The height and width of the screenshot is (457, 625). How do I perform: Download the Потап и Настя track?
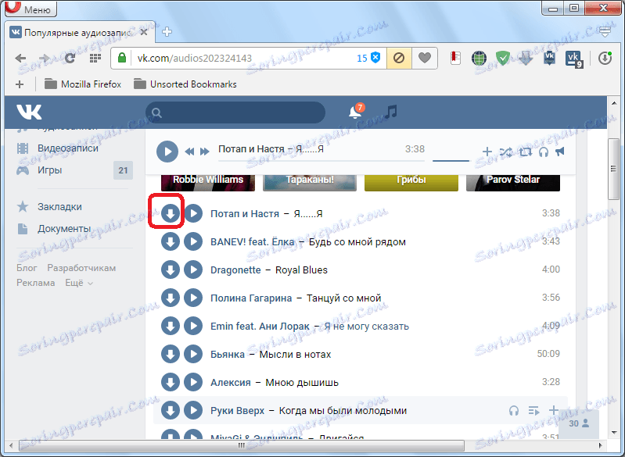click(x=171, y=214)
